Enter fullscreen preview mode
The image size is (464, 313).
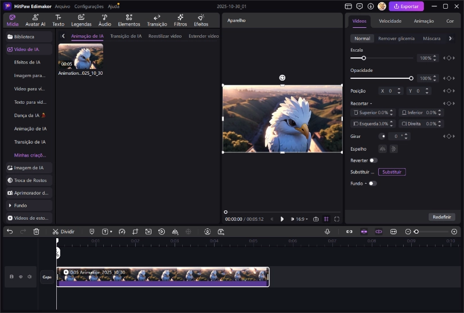tap(337, 219)
